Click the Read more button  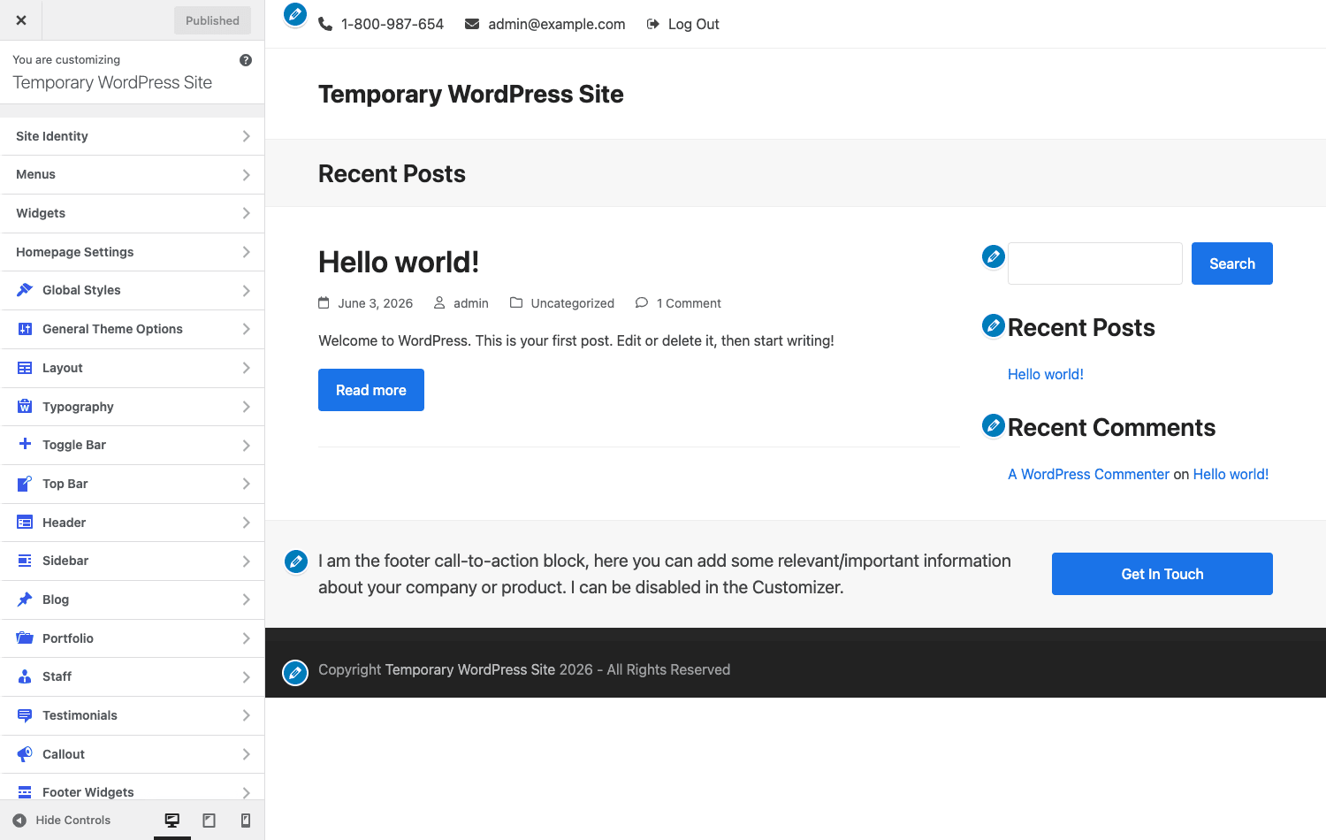pyautogui.click(x=371, y=390)
